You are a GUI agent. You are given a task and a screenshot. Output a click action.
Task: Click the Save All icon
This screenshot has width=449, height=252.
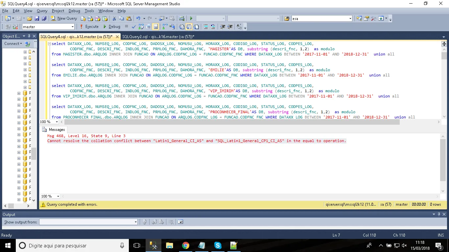pos(43,18)
